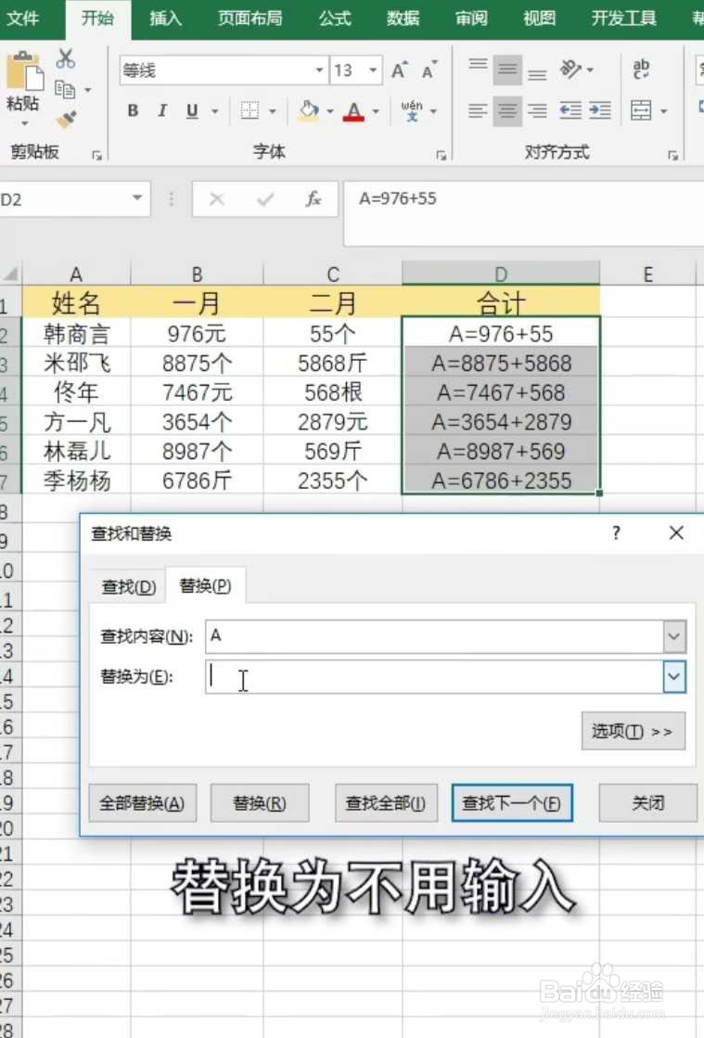Click the formula bar Enter checkmark

(265, 199)
